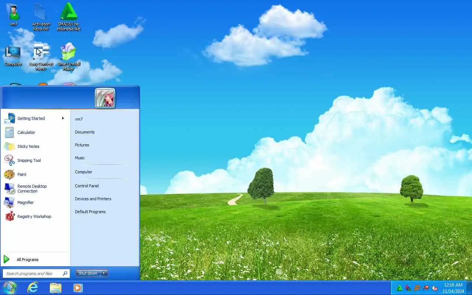The image size is (472, 295).
Task: Open the vm7 desktop icon
Action: coord(14,14)
